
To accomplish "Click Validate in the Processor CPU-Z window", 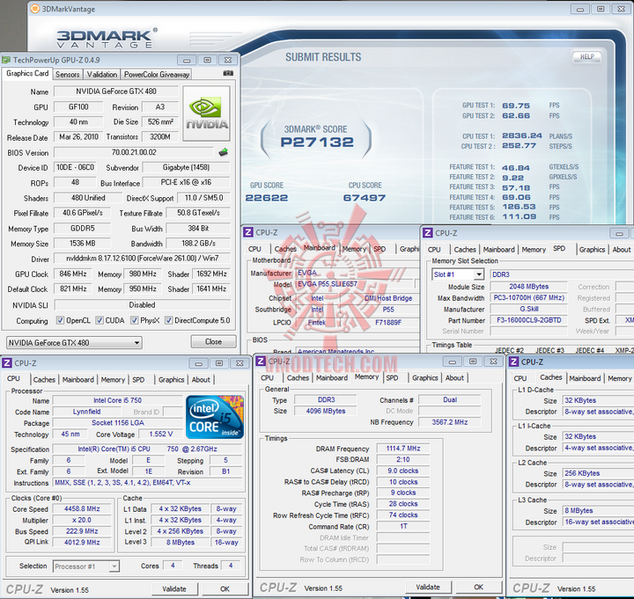I will tap(174, 589).
